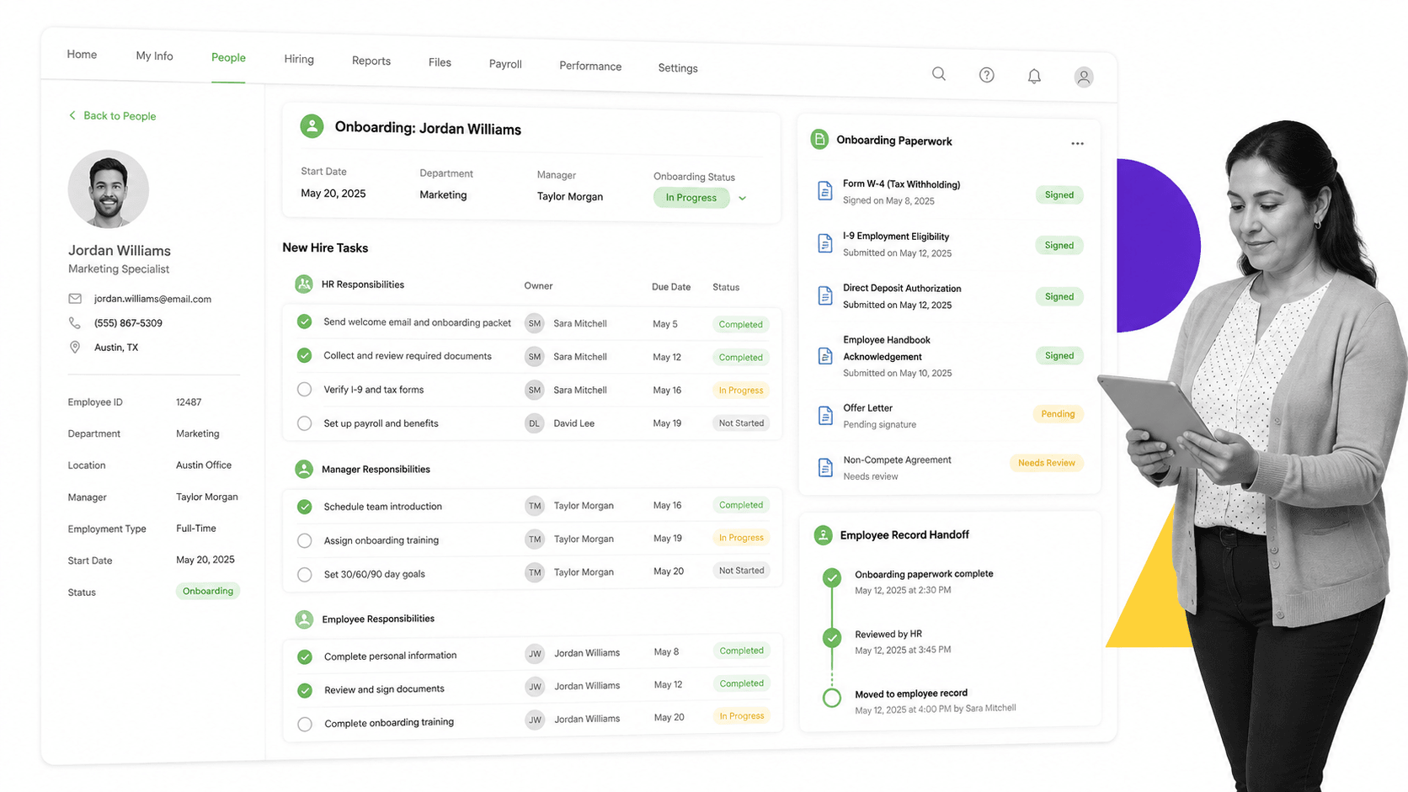Click the Needs Review badge on Non-Compete Agreement
Image resolution: width=1408 pixels, height=792 pixels.
[x=1046, y=463]
